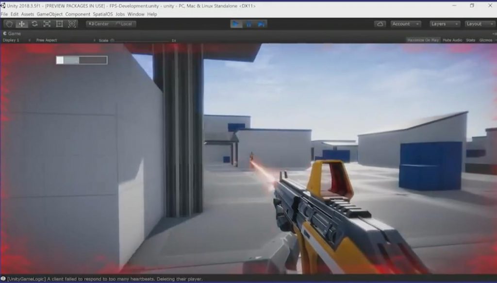
Task: Toggle Maximize On Play
Action: point(423,40)
